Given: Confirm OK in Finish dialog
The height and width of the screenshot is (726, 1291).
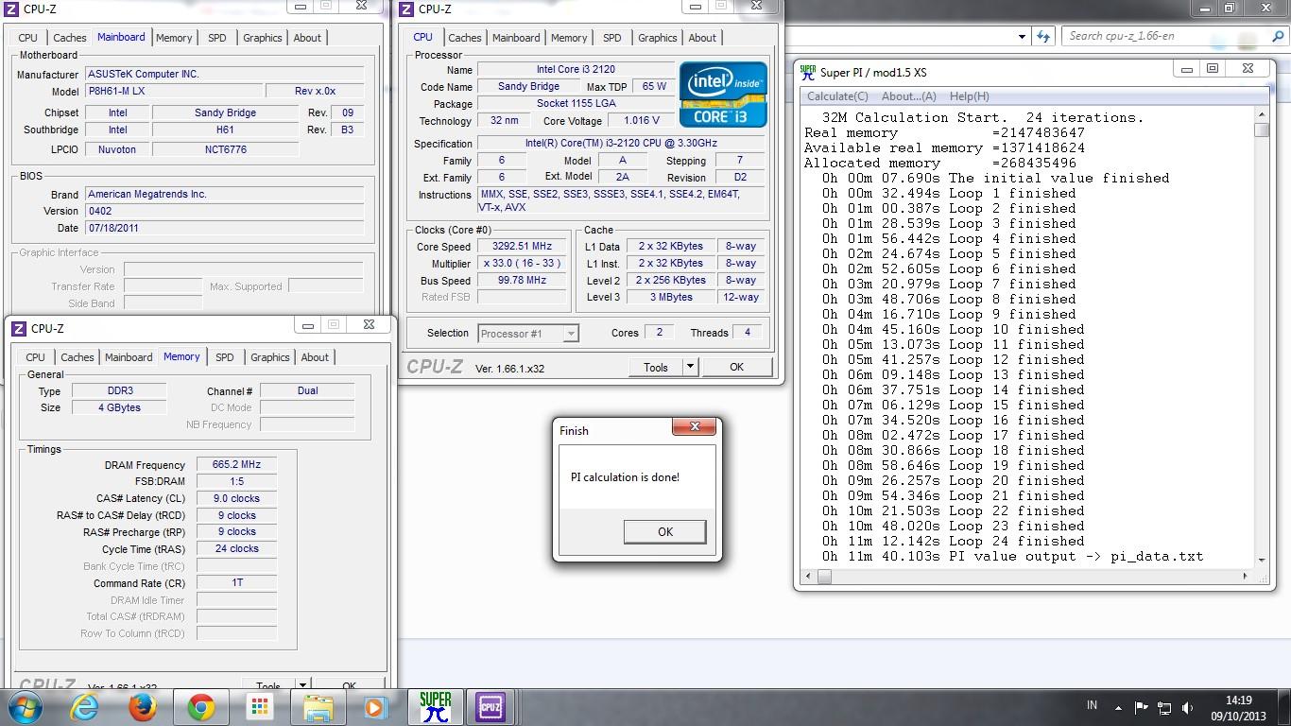Looking at the screenshot, I should pos(664,531).
